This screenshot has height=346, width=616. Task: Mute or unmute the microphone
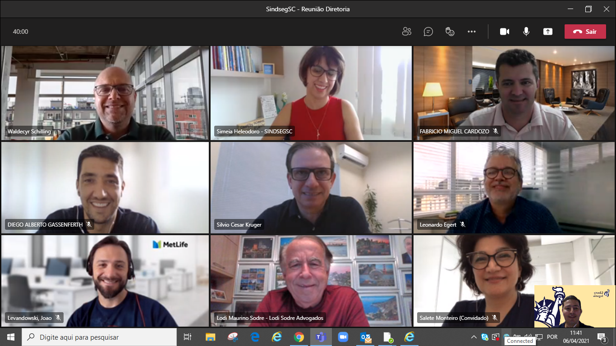pyautogui.click(x=526, y=32)
